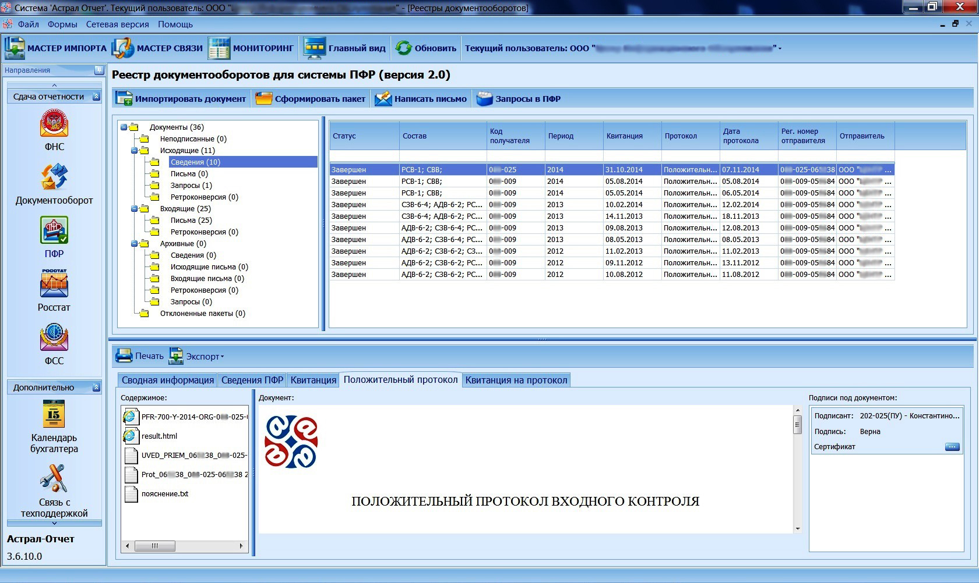Open the Экспорт dropdown

[196, 356]
